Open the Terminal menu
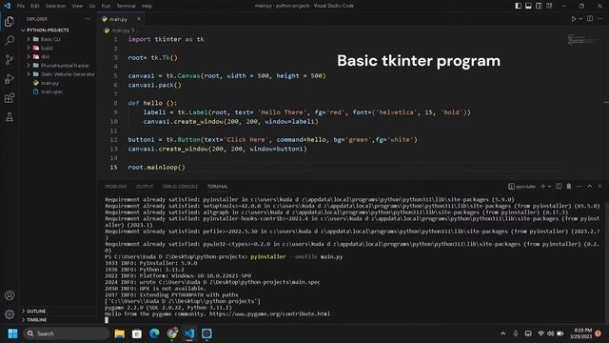Screen dimensions: 609x343 tap(127, 6)
